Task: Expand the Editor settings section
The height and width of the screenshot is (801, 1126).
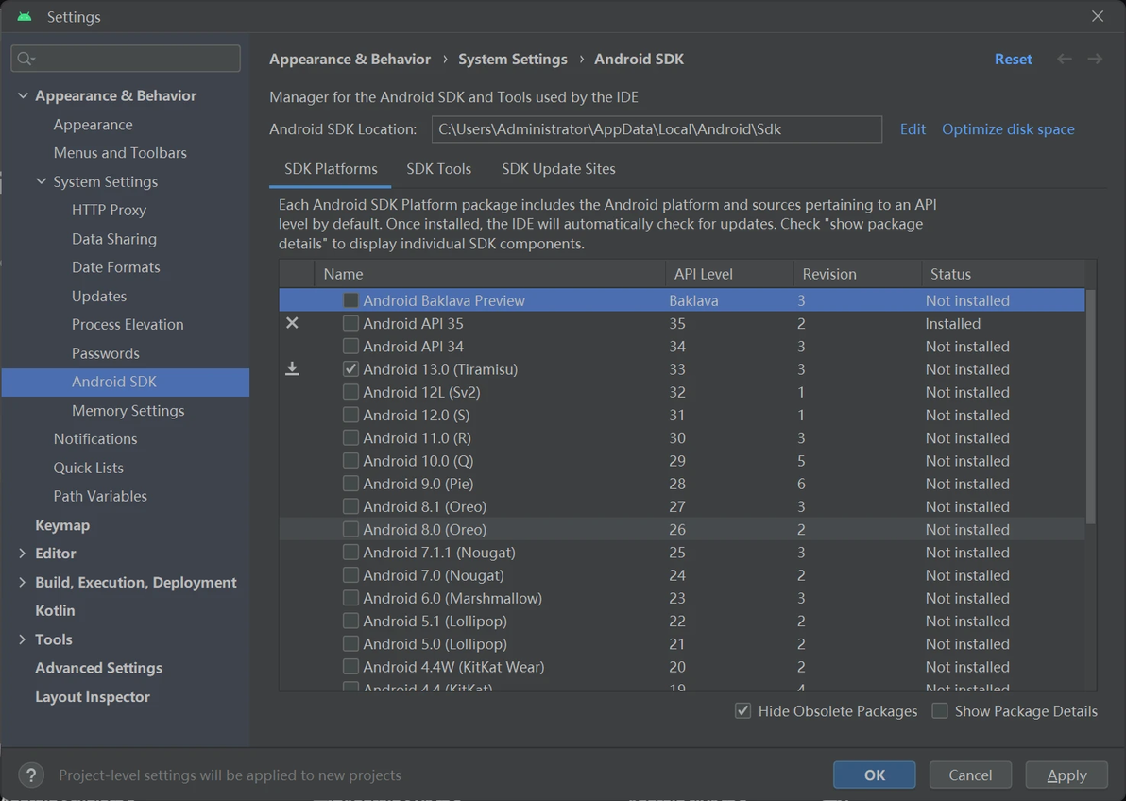Action: tap(23, 554)
